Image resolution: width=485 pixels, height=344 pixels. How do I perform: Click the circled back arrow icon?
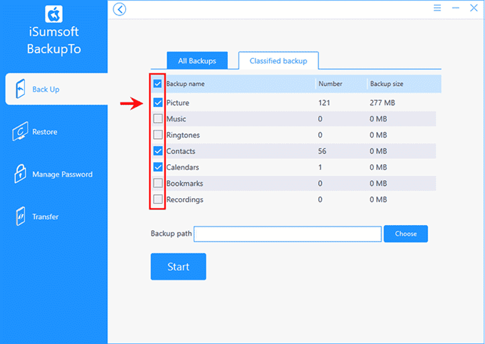(120, 10)
